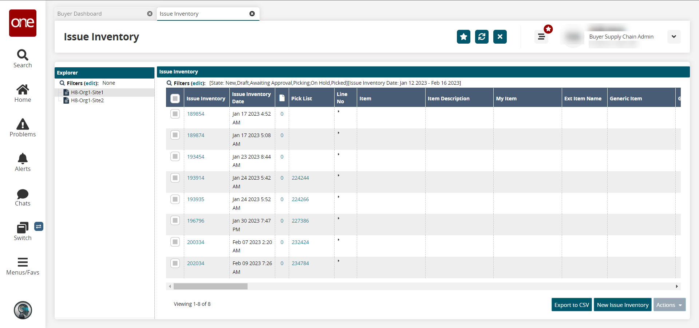Tick the checkbox for issue 193914
Image resolution: width=699 pixels, height=328 pixels.
(x=175, y=178)
